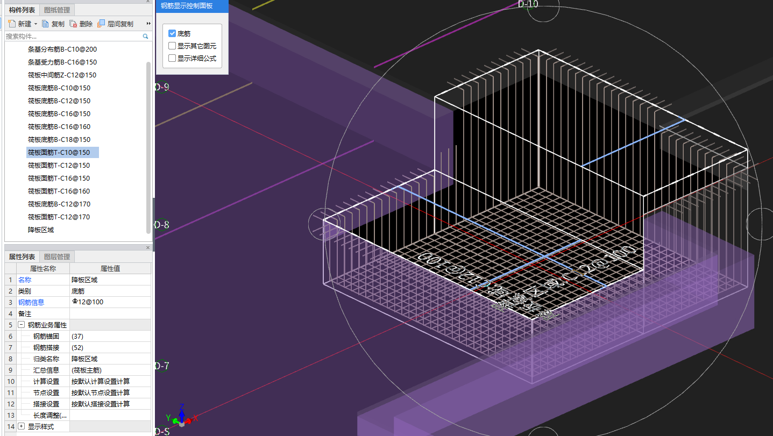Click the 归类名称 property row

coord(78,359)
